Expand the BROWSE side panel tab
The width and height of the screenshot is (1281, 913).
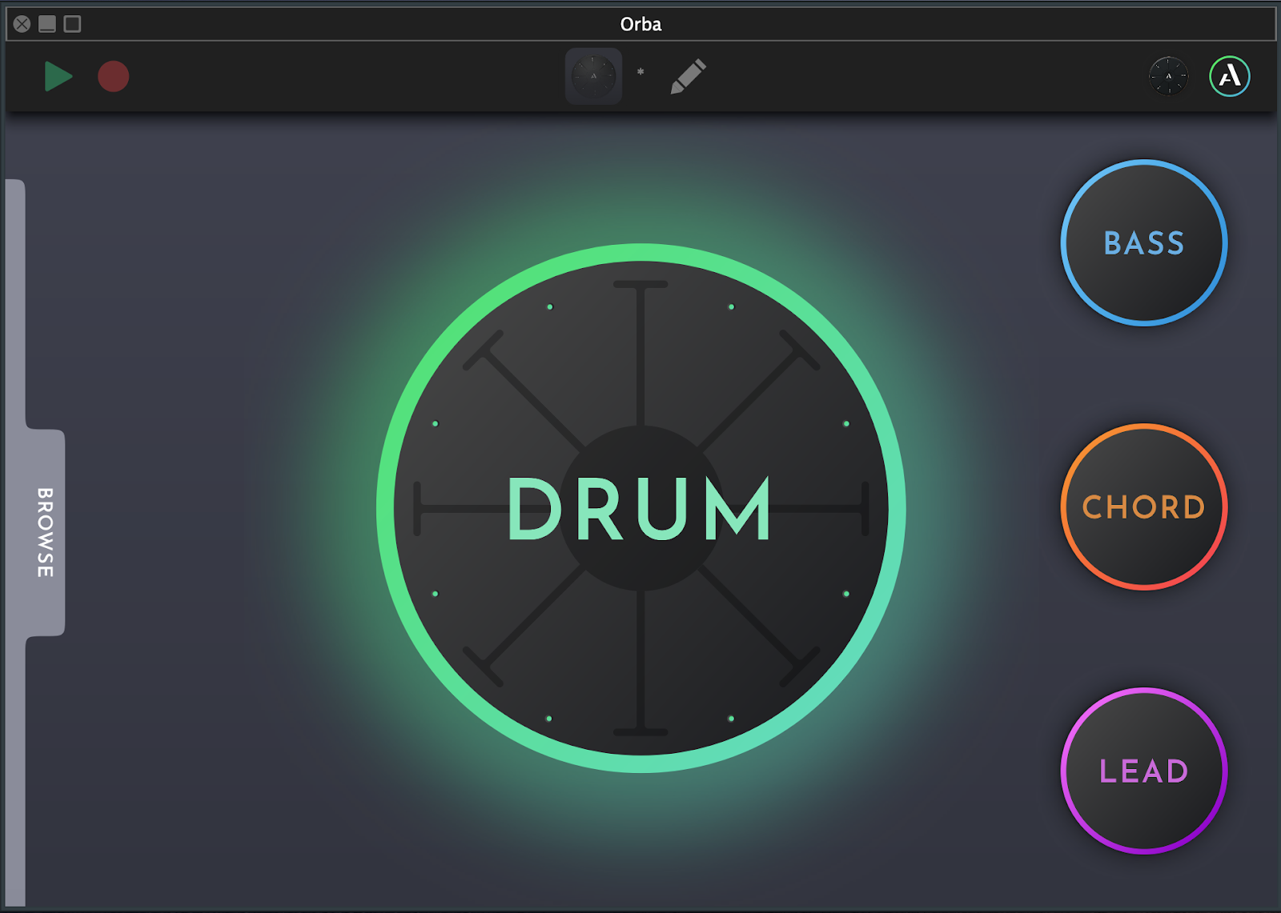tap(46, 532)
